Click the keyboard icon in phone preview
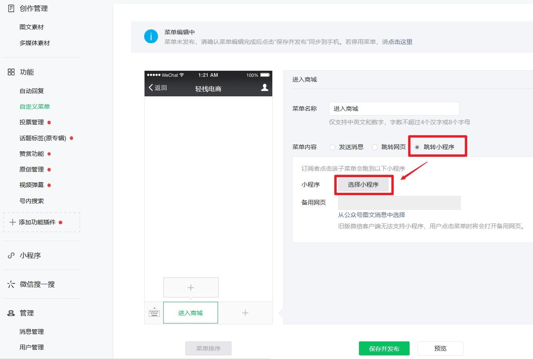 click(x=154, y=312)
